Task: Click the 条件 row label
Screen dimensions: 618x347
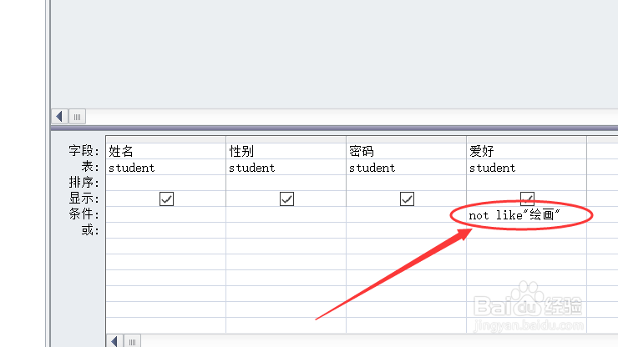Action: (x=84, y=215)
